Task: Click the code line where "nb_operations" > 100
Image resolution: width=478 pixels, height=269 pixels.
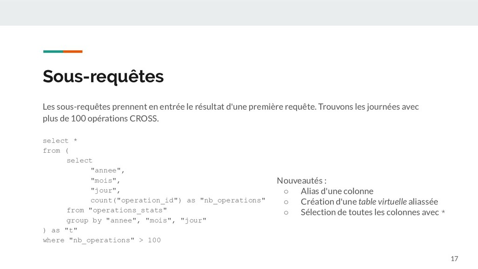Action: tap(102, 241)
